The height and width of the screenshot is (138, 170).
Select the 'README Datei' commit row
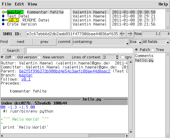[x=36, y=20]
